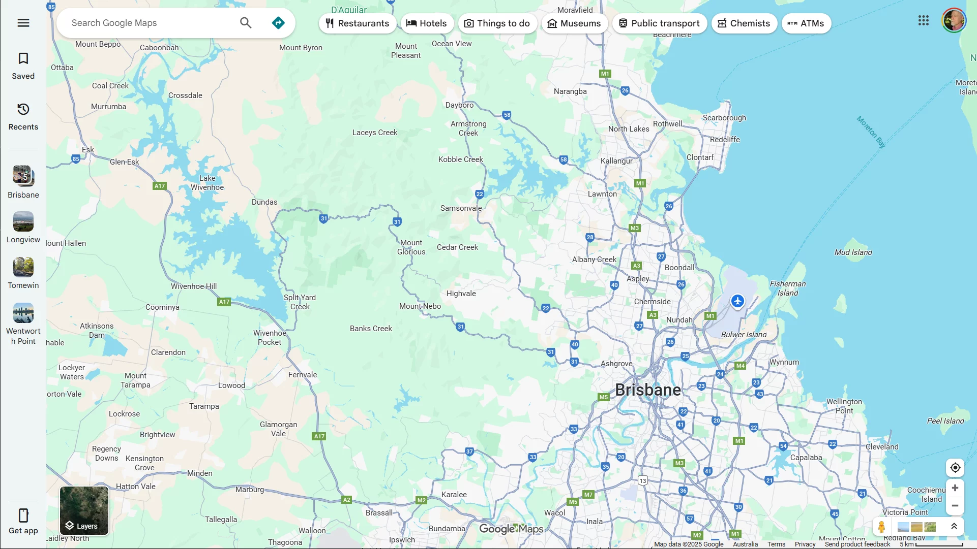Click the M5 shield west of Brisbane
The width and height of the screenshot is (977, 549).
click(604, 397)
